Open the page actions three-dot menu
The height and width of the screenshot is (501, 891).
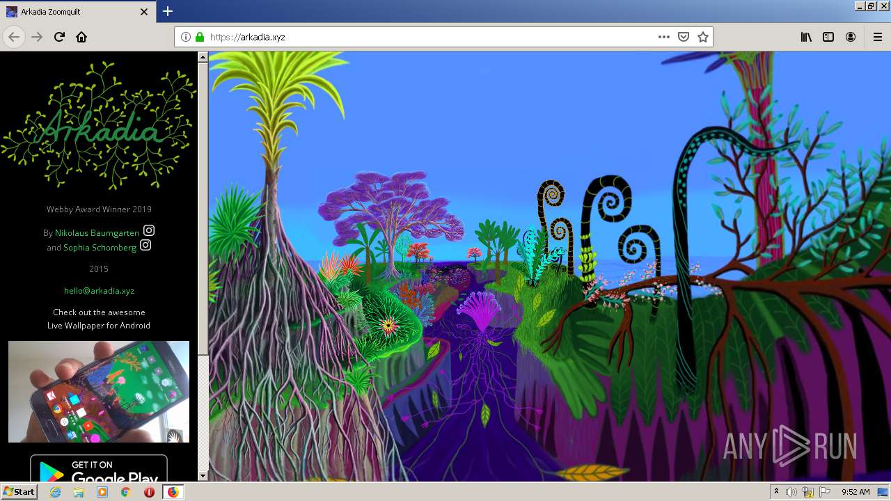tap(664, 37)
